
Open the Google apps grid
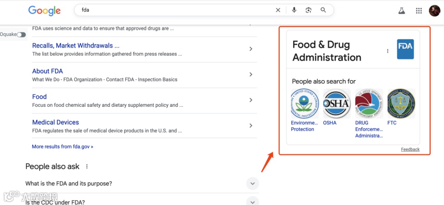419,11
